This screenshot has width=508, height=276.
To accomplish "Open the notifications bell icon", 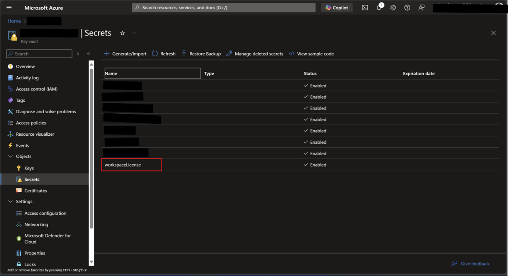I will 379,8.
